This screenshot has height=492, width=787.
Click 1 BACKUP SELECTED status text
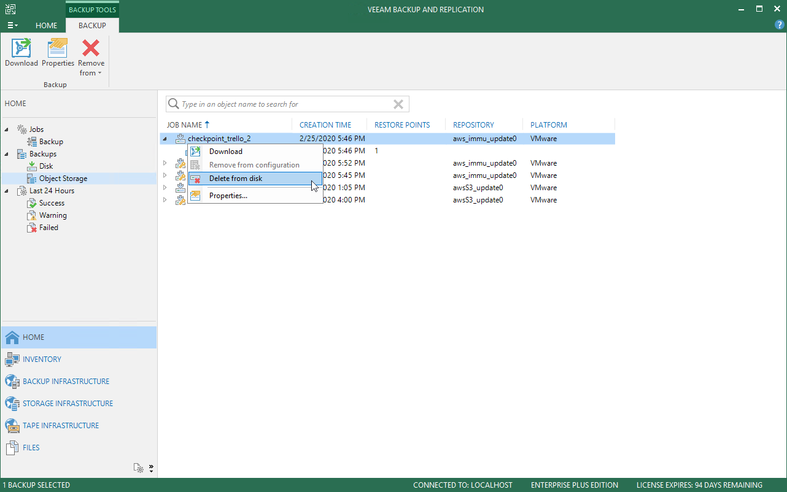[37, 485]
